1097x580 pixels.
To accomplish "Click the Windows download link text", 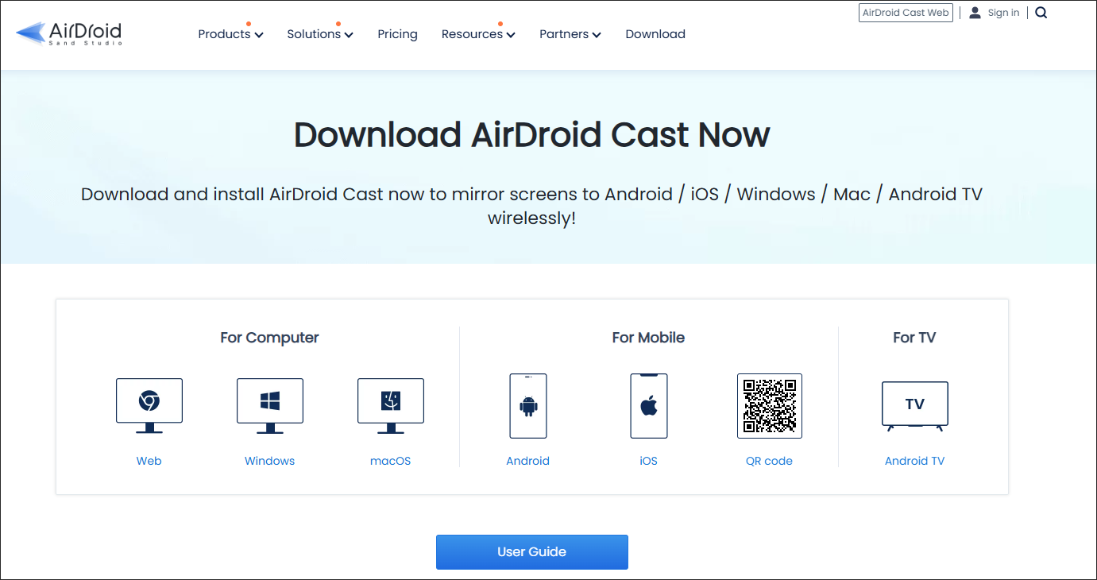I will click(x=269, y=460).
